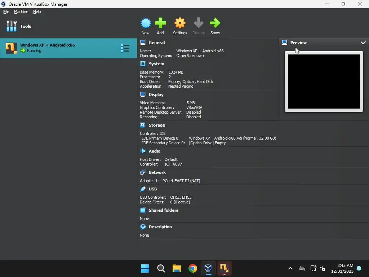
Task: Open the Machine menu
Action: (x=21, y=12)
